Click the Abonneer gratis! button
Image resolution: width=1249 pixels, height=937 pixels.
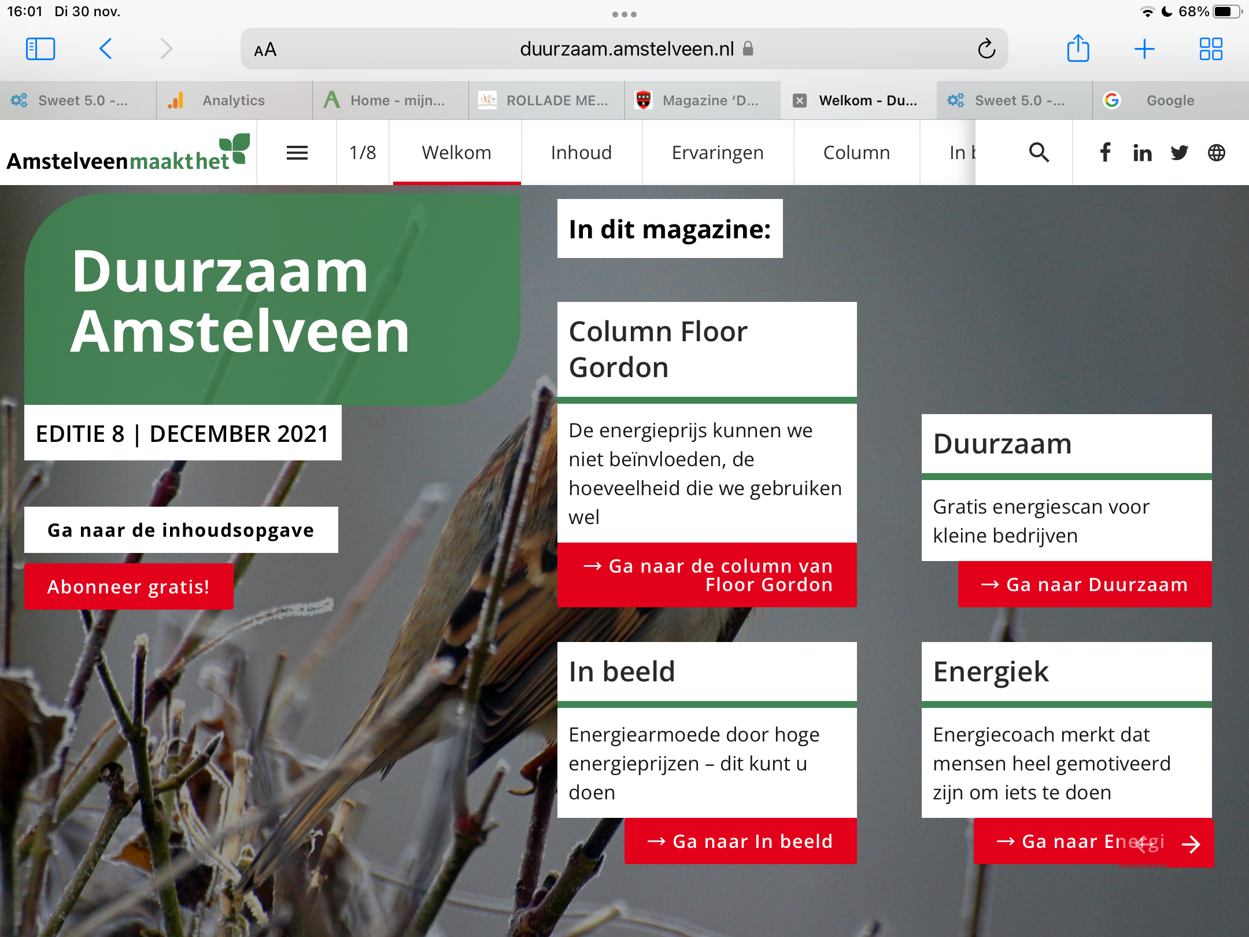click(x=128, y=586)
